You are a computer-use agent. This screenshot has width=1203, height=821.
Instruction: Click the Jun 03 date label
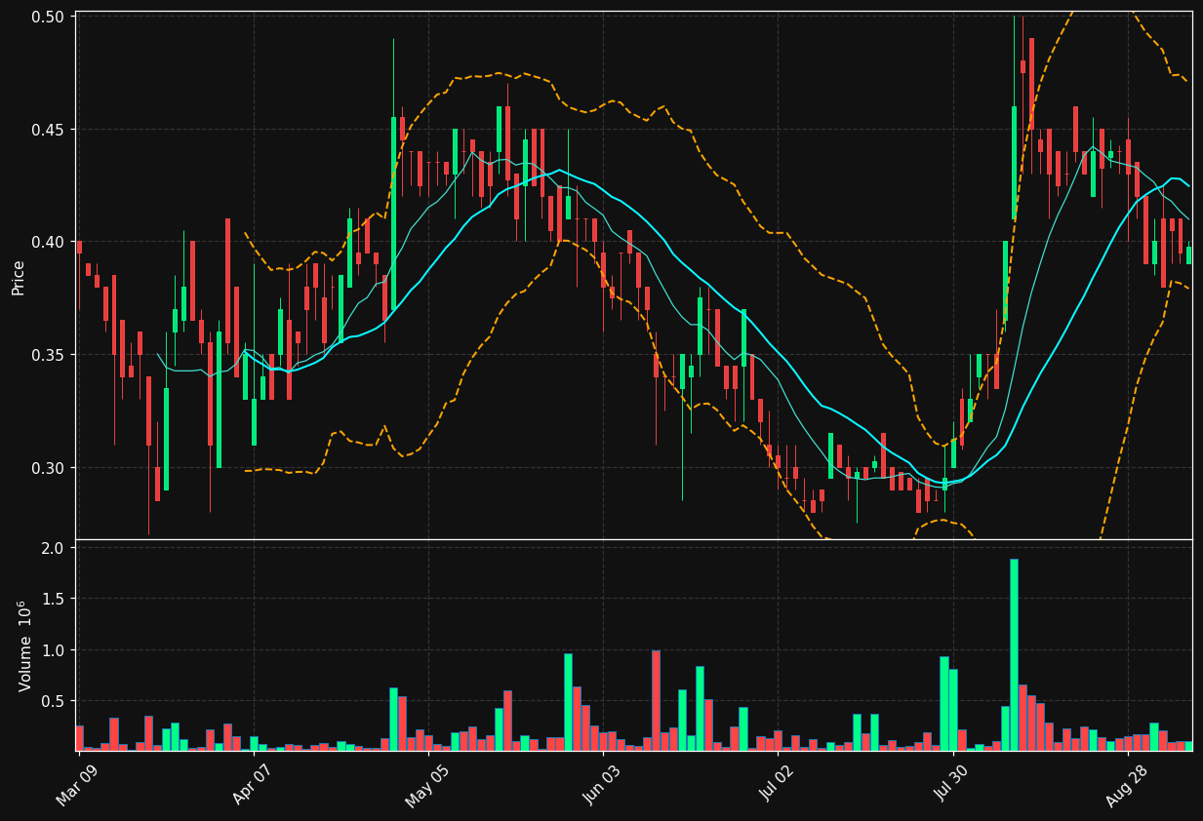602,784
